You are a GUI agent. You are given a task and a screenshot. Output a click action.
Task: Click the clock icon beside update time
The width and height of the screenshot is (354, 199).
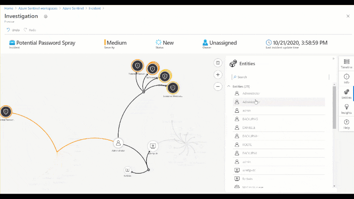(x=269, y=42)
